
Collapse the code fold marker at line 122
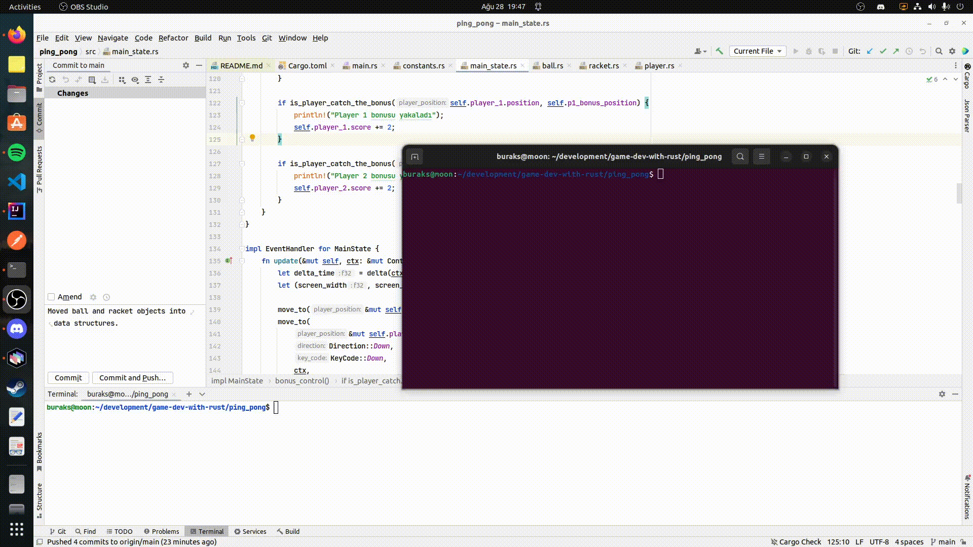point(242,103)
